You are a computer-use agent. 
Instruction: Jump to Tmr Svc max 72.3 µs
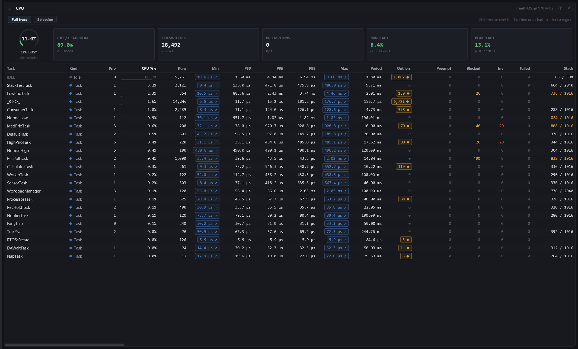pyautogui.click(x=336, y=232)
